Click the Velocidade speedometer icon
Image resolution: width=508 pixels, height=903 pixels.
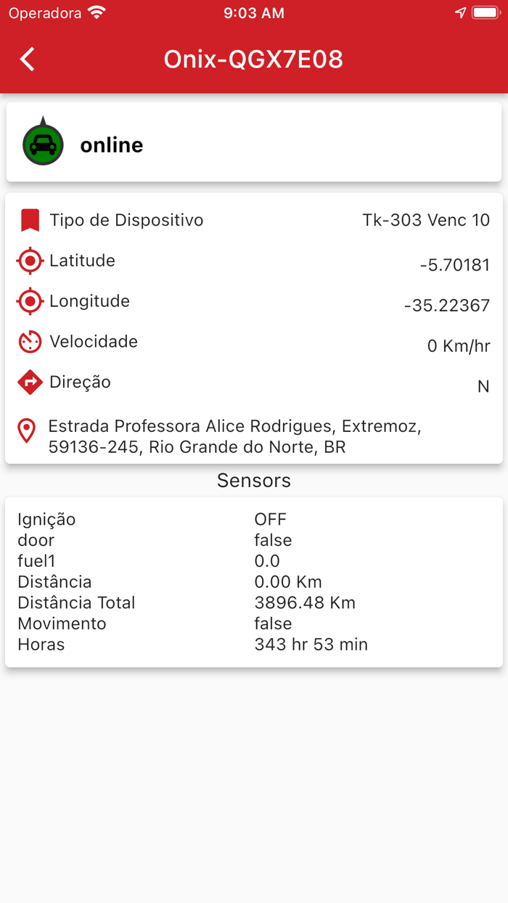[30, 342]
